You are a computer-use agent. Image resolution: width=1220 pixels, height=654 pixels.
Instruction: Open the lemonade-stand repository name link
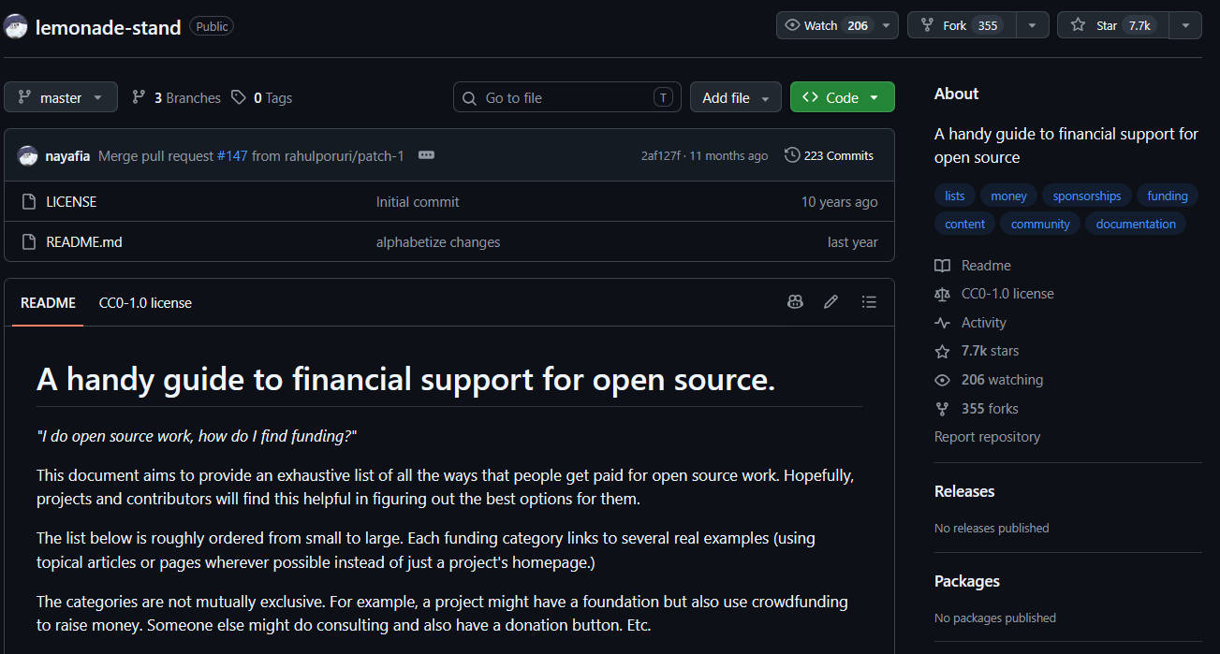click(x=108, y=27)
